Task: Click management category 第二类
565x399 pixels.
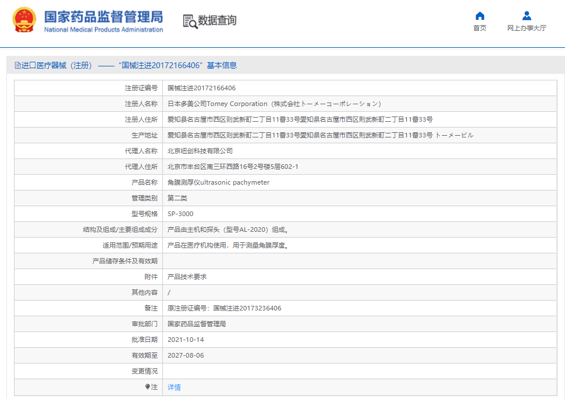Action: 177,198
